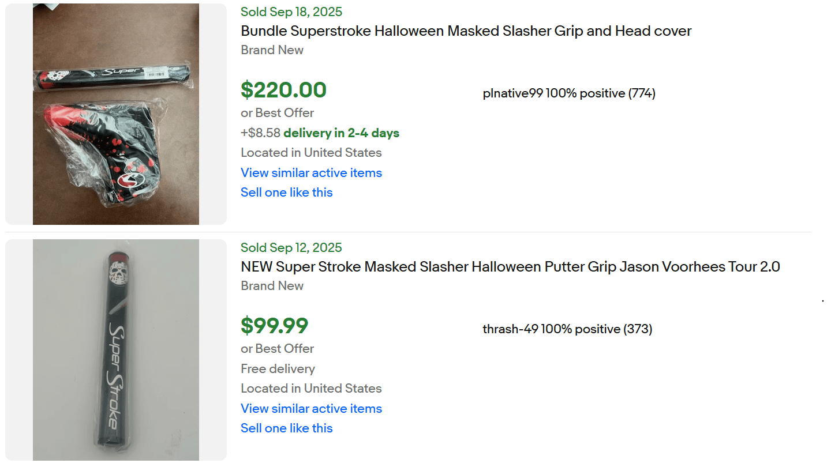This screenshot has height=467, width=831.
Task: Click 'Brand New' condition on putter grip listing
Action: click(x=272, y=286)
